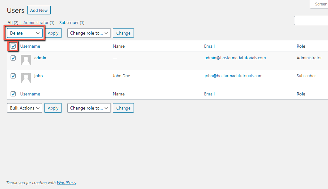Click the top Apply button
The width and height of the screenshot is (328, 189).
pos(53,33)
